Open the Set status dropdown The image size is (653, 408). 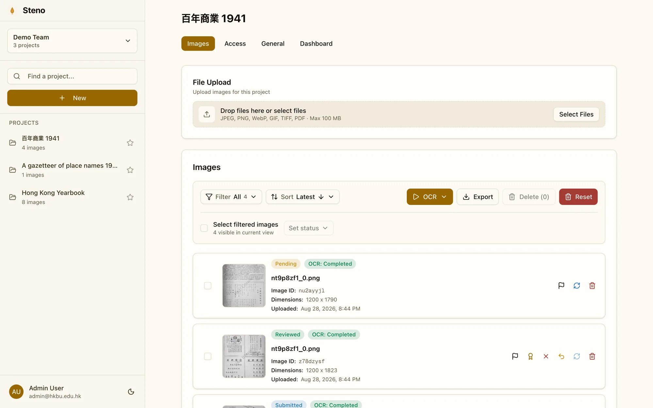click(309, 228)
